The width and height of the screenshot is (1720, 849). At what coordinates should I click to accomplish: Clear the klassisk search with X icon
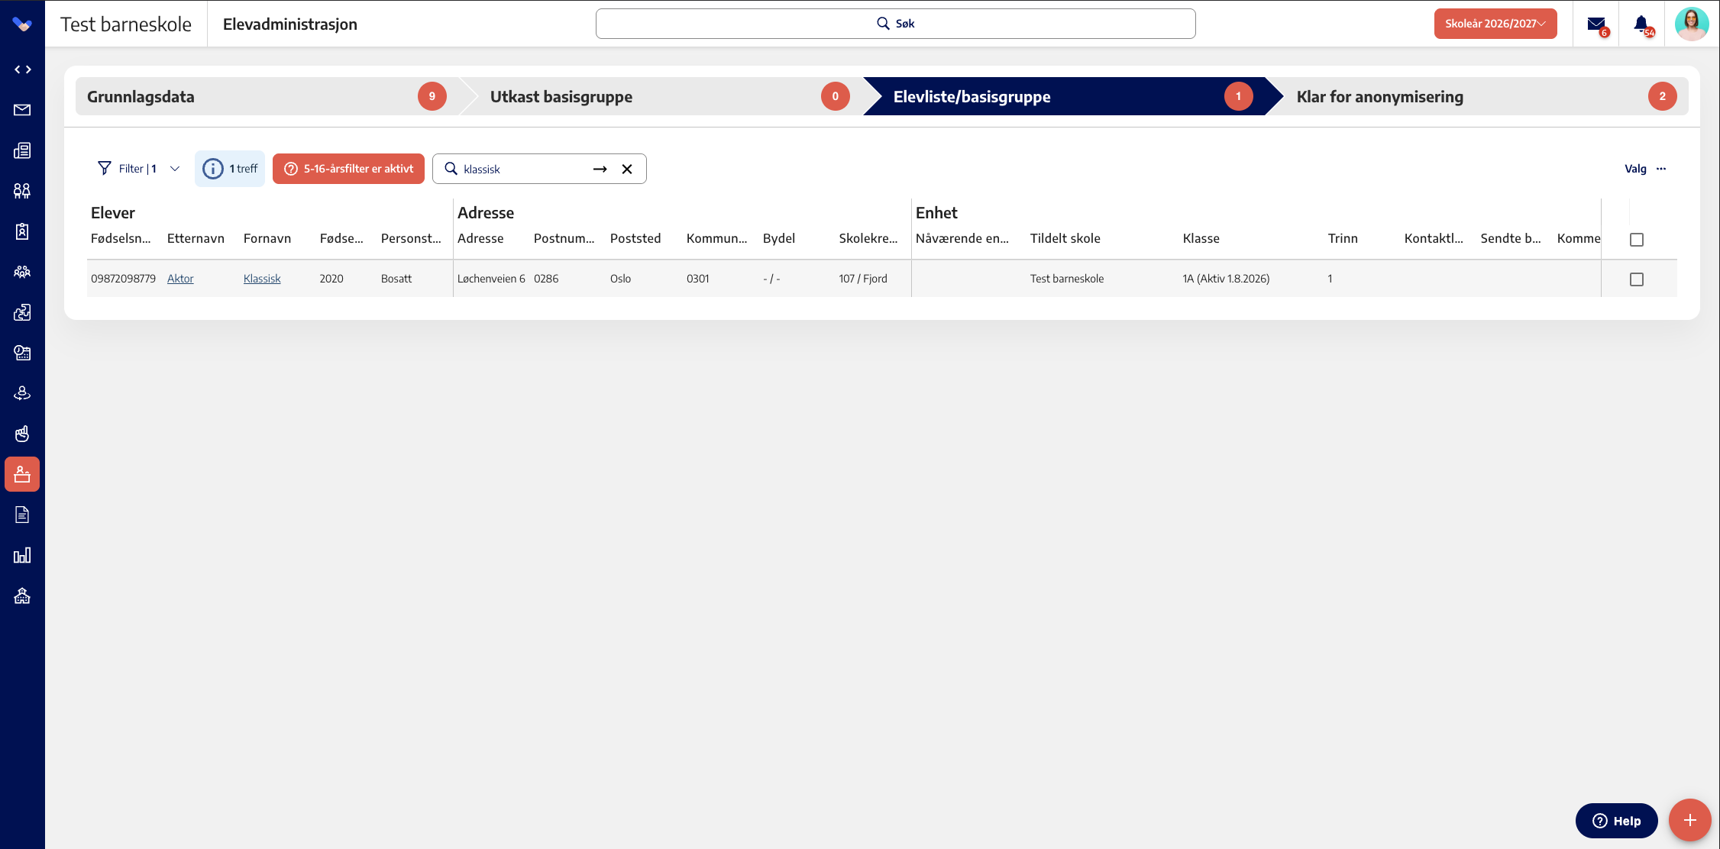(x=627, y=169)
